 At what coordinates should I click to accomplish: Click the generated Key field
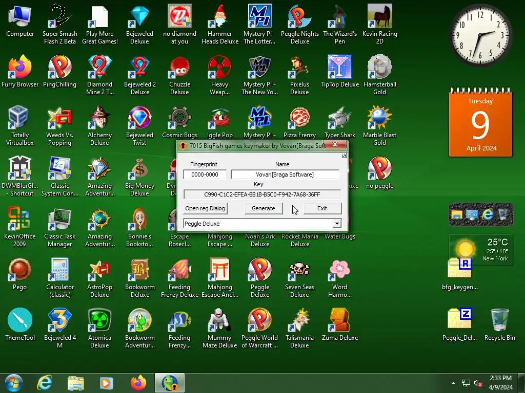[x=262, y=194]
